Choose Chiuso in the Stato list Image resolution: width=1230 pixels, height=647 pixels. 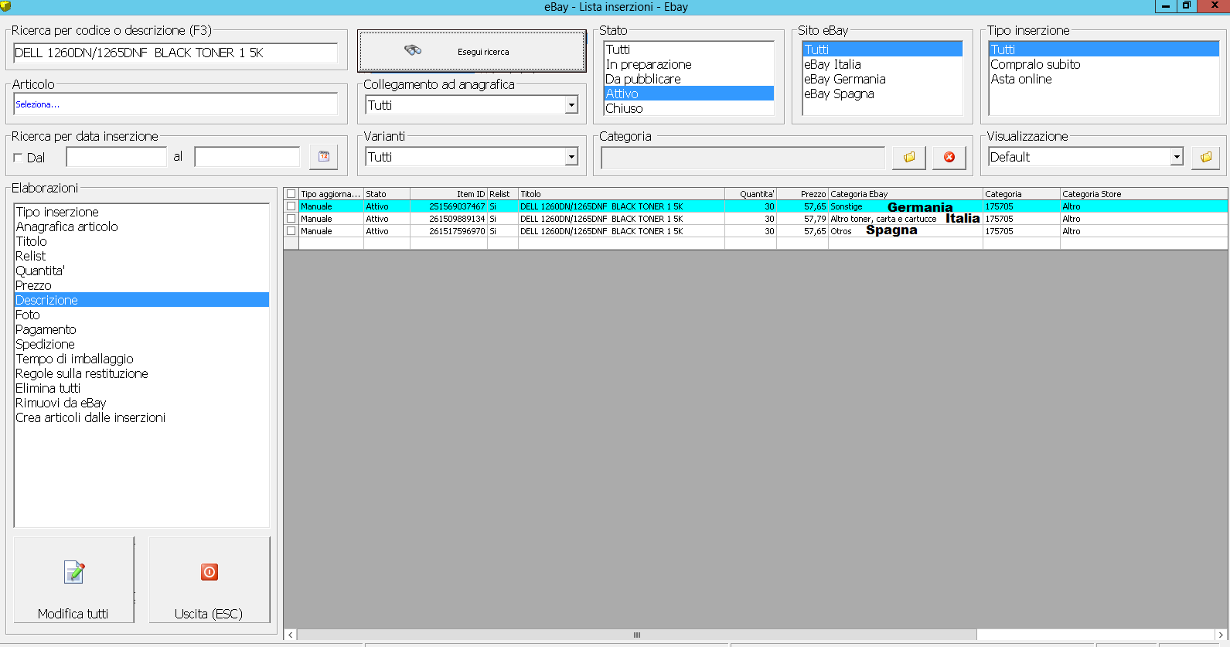coord(689,108)
